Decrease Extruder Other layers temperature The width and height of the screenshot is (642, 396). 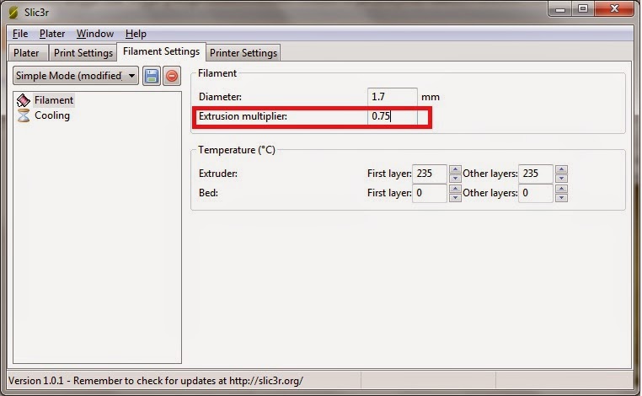561,178
